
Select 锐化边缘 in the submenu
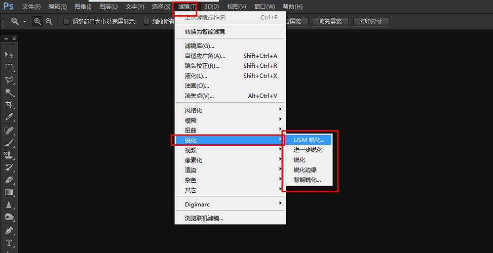point(308,170)
